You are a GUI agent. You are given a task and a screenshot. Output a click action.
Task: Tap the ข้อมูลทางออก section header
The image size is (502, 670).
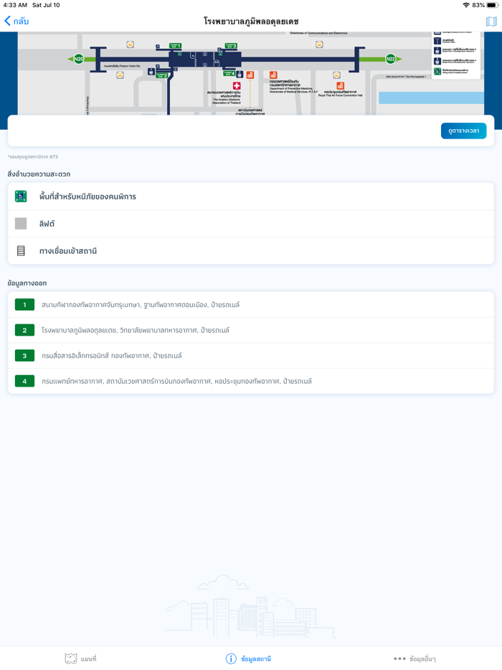pos(27,283)
